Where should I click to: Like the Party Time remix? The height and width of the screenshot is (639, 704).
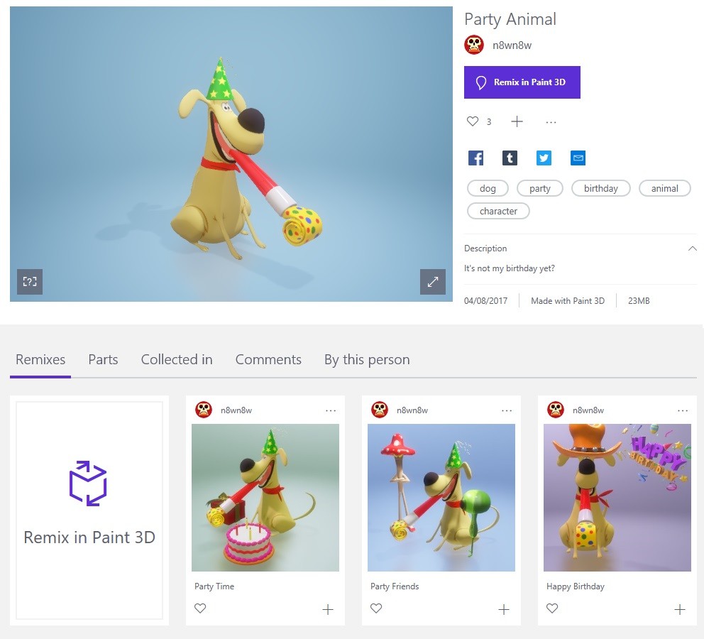coord(200,608)
